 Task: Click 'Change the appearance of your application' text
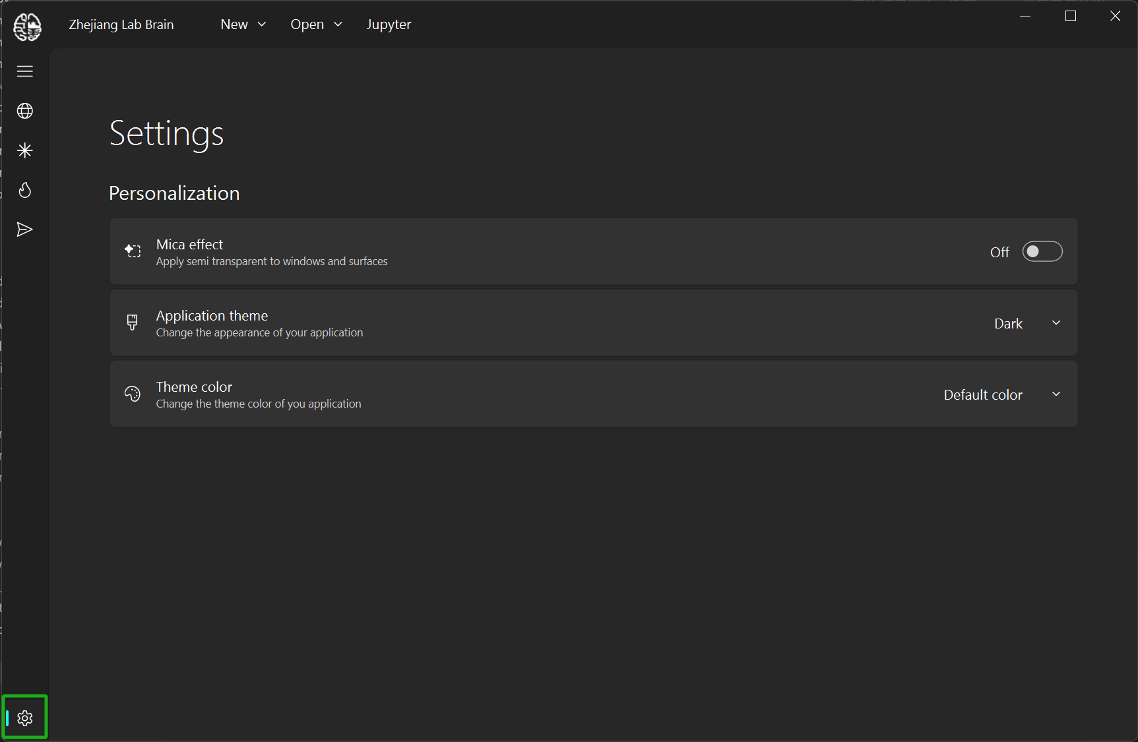pos(259,332)
